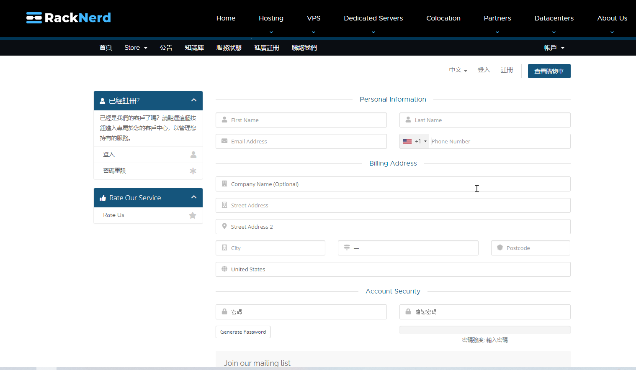Click the password strength meter bar
The height and width of the screenshot is (370, 636).
point(485,330)
